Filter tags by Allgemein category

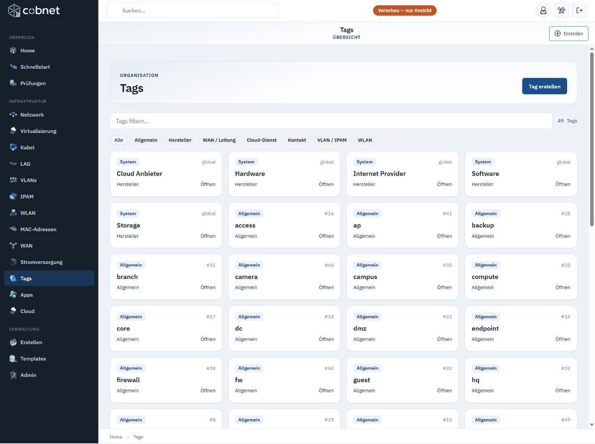(146, 140)
